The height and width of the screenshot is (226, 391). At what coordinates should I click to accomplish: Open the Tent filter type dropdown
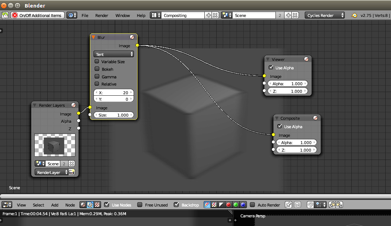pos(114,54)
